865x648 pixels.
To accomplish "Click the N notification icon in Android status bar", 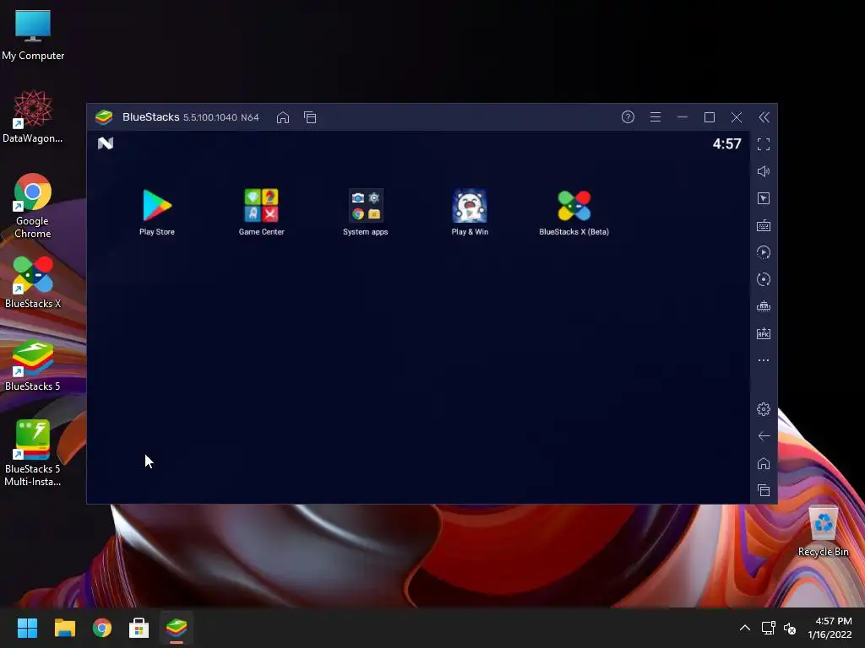I will tap(106, 143).
